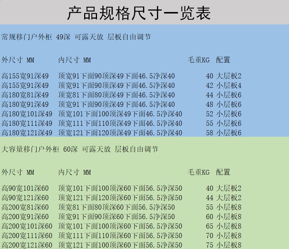Click 内尺寸 MM header in green section

click(x=75, y=172)
